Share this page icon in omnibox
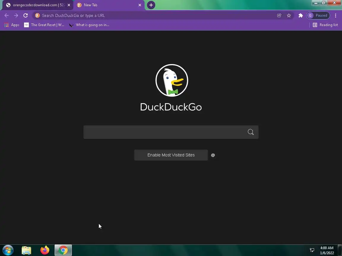342x256 pixels. 279,15
